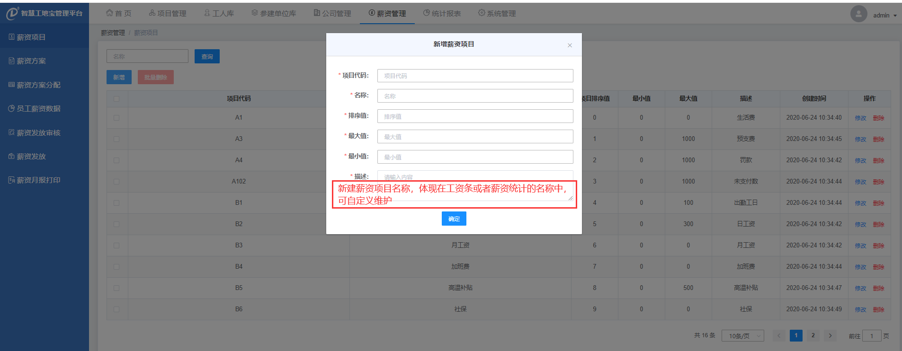902x351 pixels.
Task: Click the 薪资月报打印 sidebar icon
Action: 11,180
